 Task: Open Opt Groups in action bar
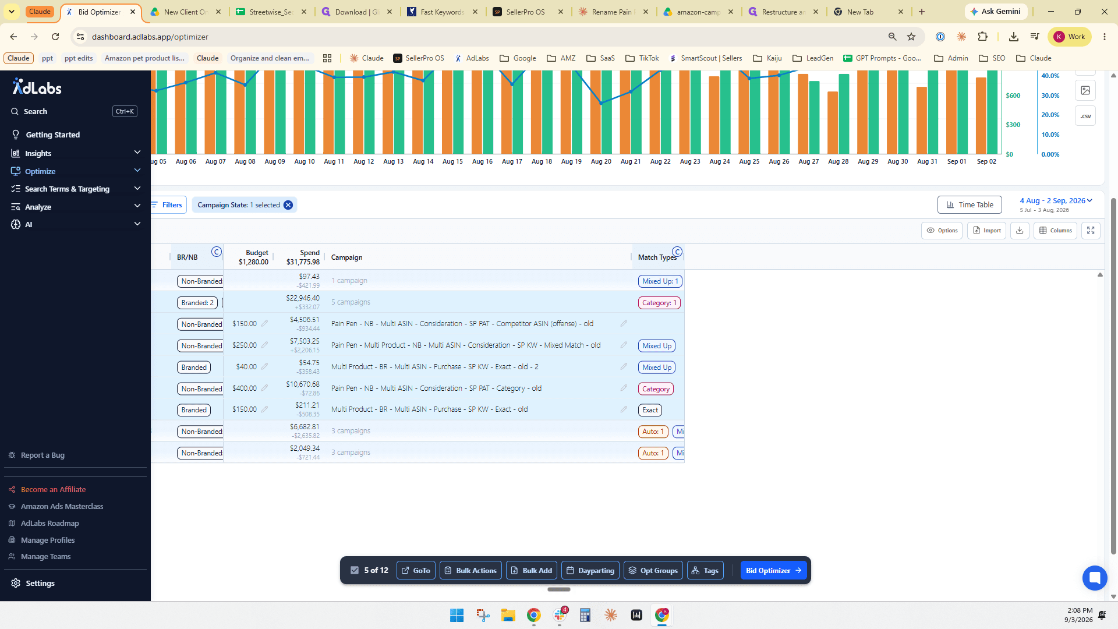click(x=653, y=570)
